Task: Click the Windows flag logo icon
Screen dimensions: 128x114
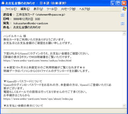Action: [x=125, y=9]
